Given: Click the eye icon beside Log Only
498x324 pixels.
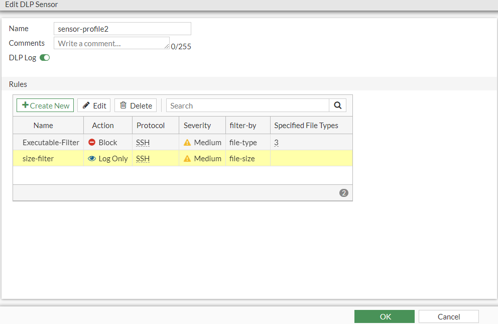Looking at the screenshot, I should (x=91, y=158).
